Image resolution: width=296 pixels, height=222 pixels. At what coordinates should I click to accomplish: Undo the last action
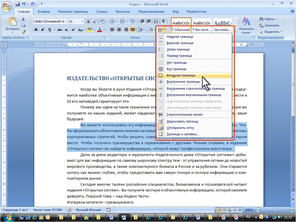pyautogui.click(x=24, y=4)
